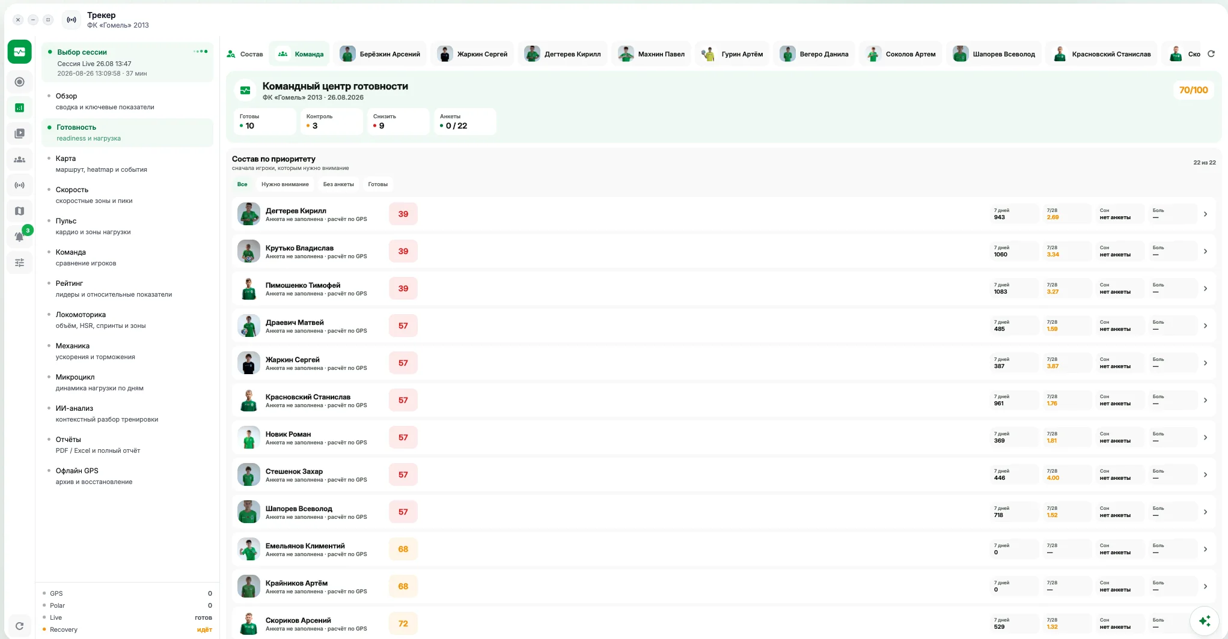Open the map sidebar icon

(19, 211)
